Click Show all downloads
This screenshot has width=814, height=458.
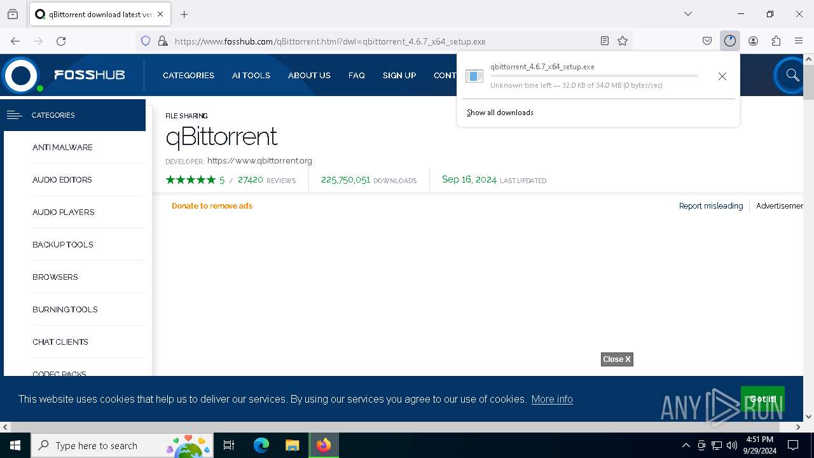(x=500, y=113)
